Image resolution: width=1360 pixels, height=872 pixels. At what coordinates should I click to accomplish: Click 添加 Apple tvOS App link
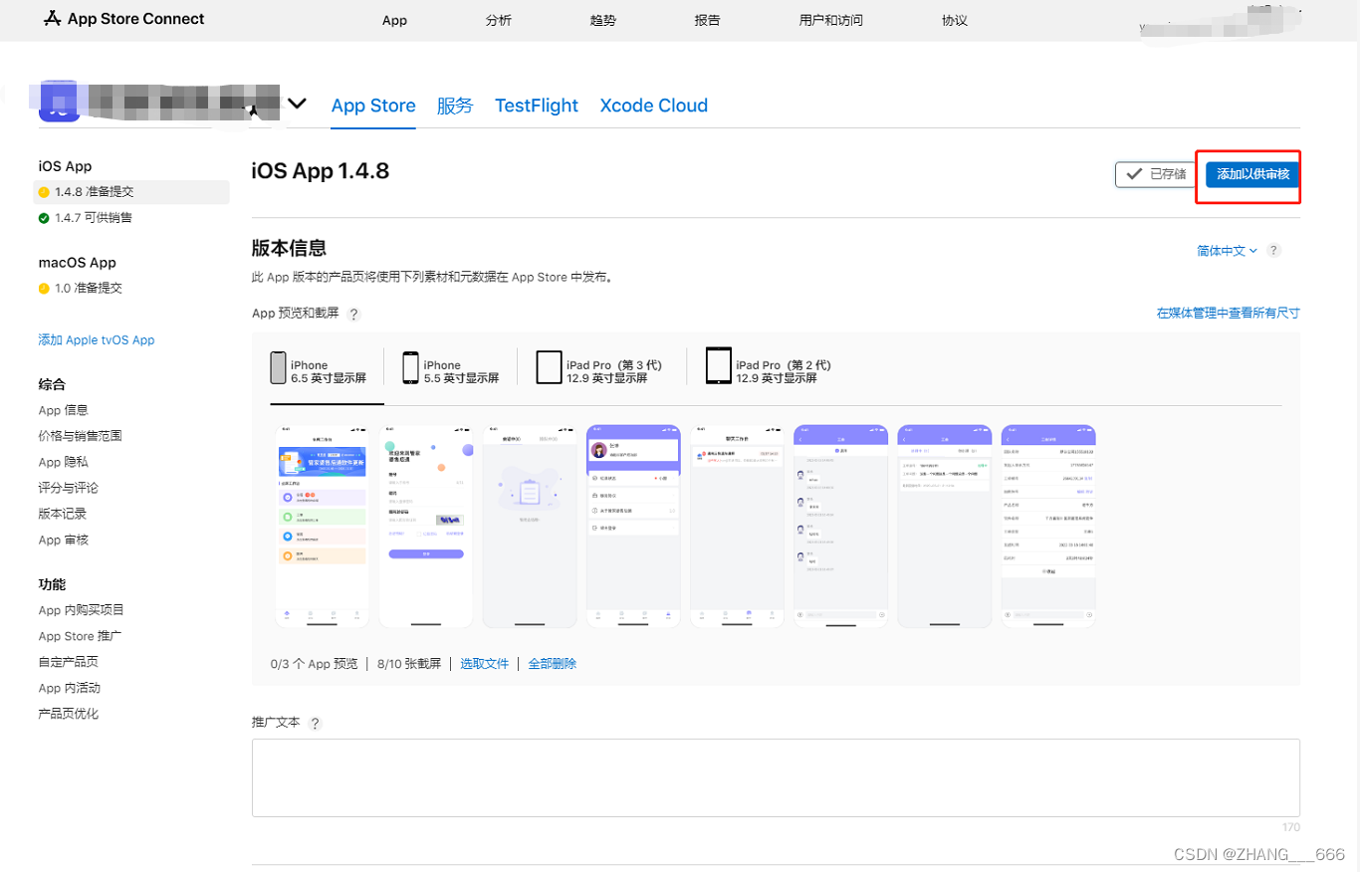pos(97,340)
